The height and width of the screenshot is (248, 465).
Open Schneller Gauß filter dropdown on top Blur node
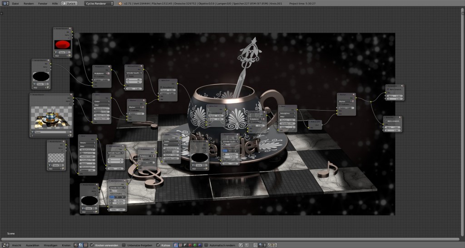pos(134,73)
